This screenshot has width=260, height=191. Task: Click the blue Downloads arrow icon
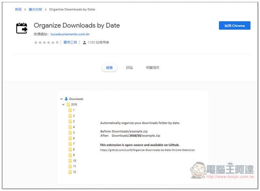coord(66,99)
